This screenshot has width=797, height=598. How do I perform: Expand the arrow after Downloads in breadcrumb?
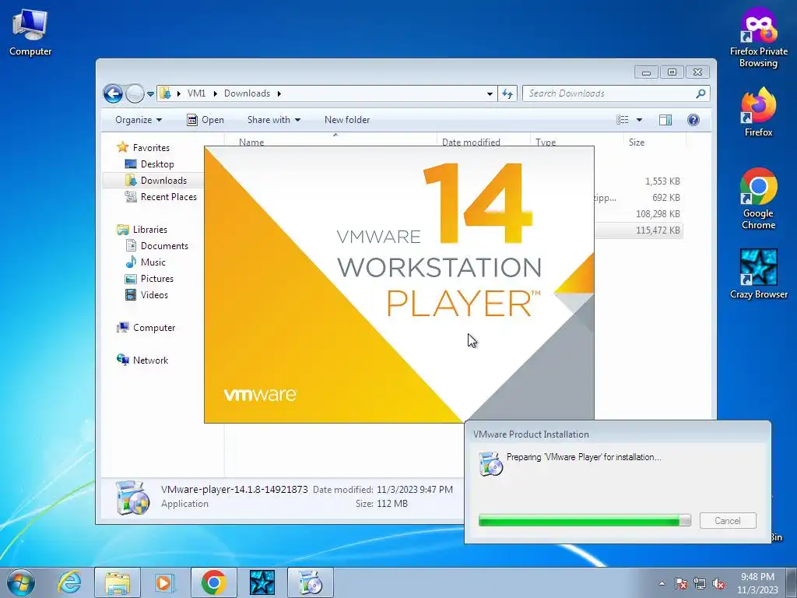(x=279, y=93)
